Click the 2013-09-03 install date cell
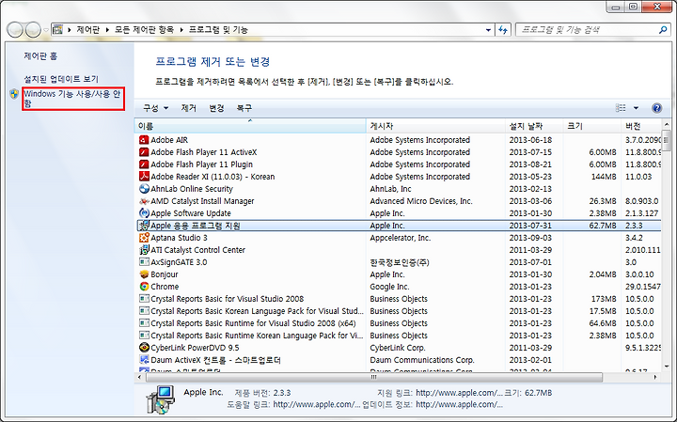The image size is (677, 422). pos(528,238)
